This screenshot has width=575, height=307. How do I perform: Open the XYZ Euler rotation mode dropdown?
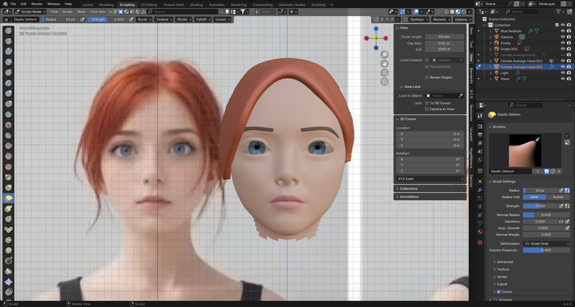point(430,179)
